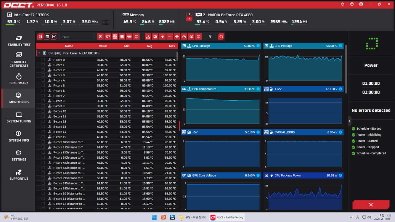Sort by the Min column header
Viewport: 395px width, 222px height.
(x=127, y=46)
